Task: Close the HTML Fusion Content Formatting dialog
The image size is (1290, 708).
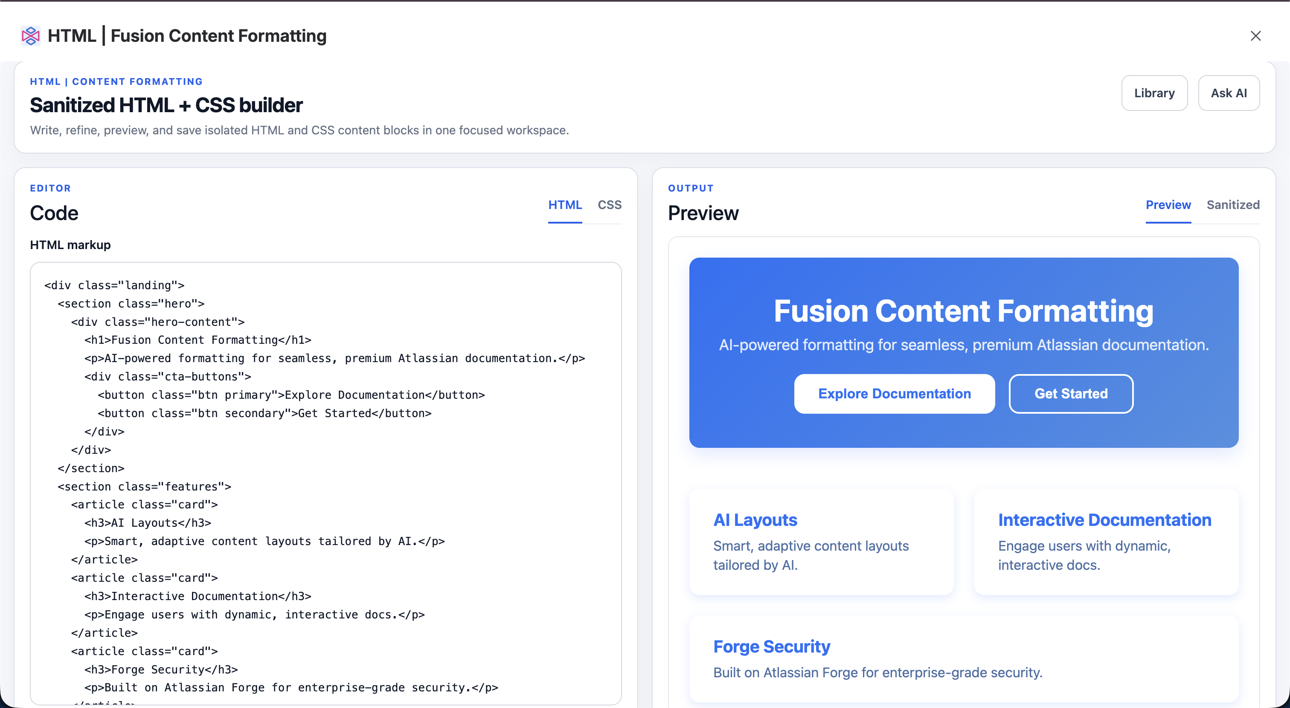Action: [1255, 36]
